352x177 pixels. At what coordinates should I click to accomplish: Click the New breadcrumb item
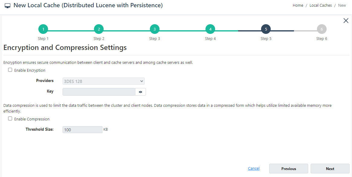(x=342, y=5)
